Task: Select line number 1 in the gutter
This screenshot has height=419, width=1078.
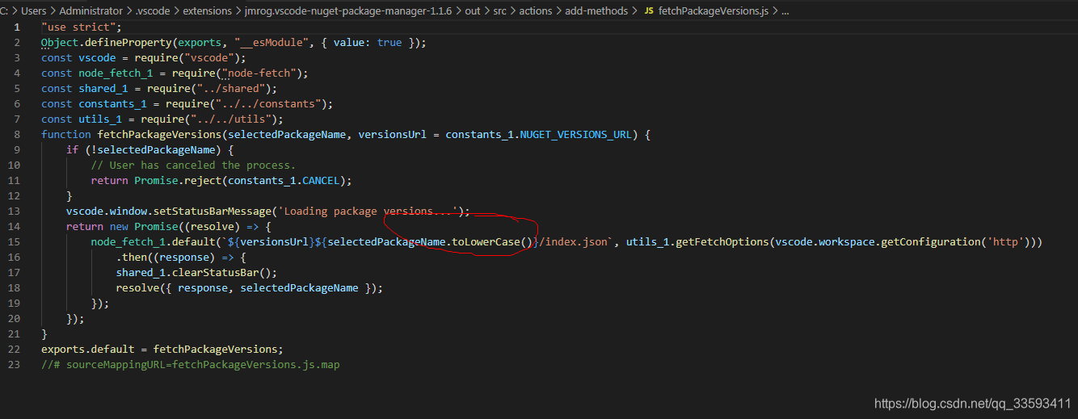Action: (18, 27)
